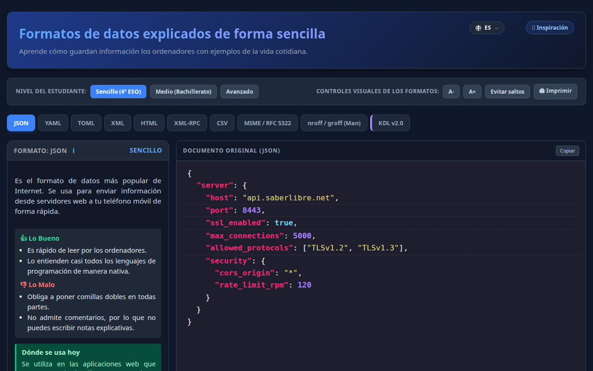Increase font size with A+ button
This screenshot has width=593, height=371.
point(472,91)
